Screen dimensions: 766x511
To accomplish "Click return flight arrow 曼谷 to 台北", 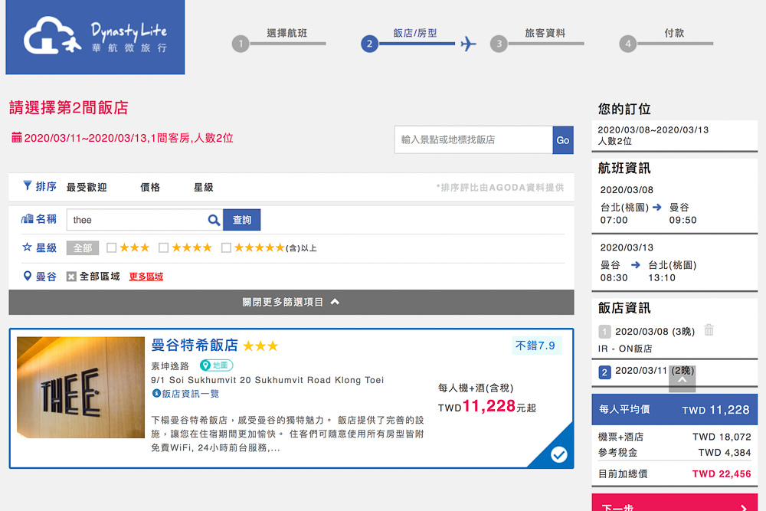I will [635, 265].
